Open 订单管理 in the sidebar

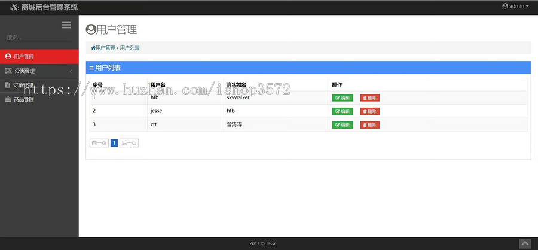point(39,85)
